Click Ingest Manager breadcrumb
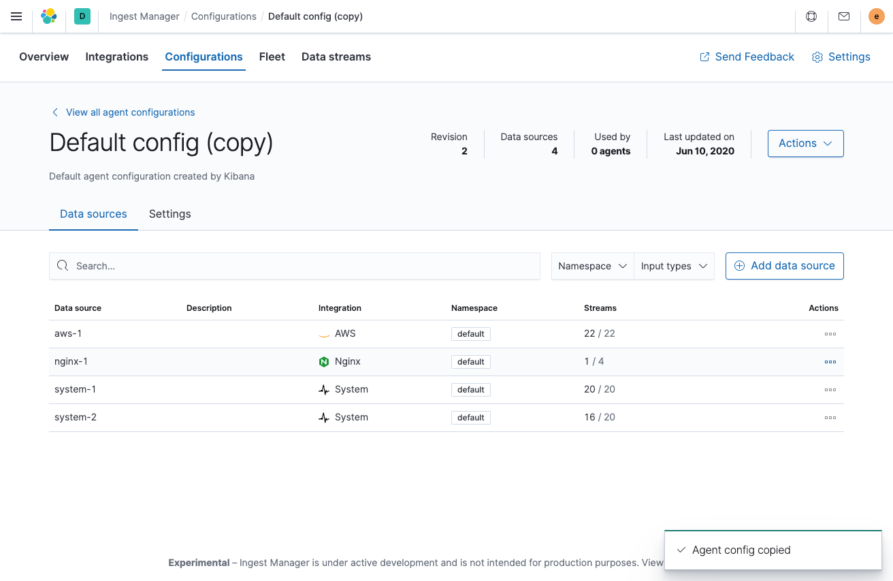Screen dimensions: 893x581 144,16
